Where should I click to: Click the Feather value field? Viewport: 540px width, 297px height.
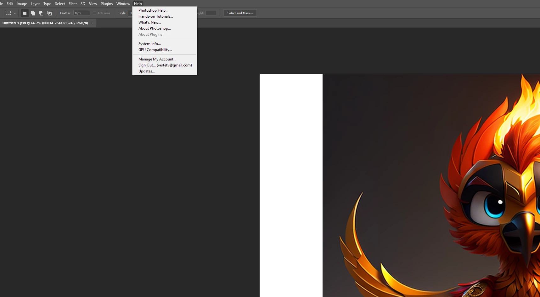[x=82, y=13]
